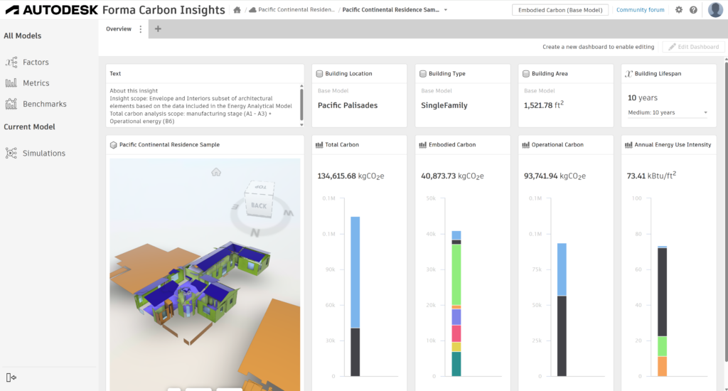The height and width of the screenshot is (391, 728).
Task: Switch to the Overview tab
Action: (x=118, y=29)
